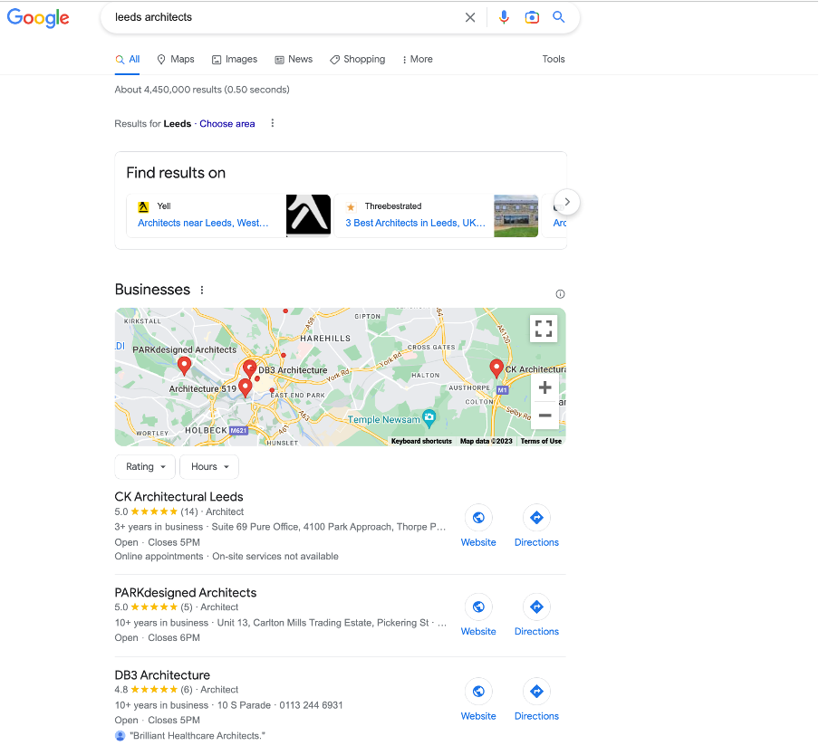
Task: Click the Choose area link
Action: 227,124
